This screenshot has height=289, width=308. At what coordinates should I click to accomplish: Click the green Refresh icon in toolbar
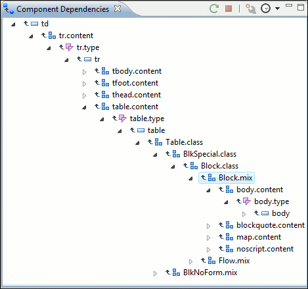click(x=214, y=9)
